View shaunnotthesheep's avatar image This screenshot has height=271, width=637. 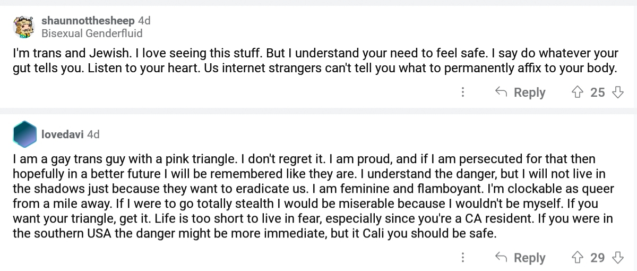point(24,27)
